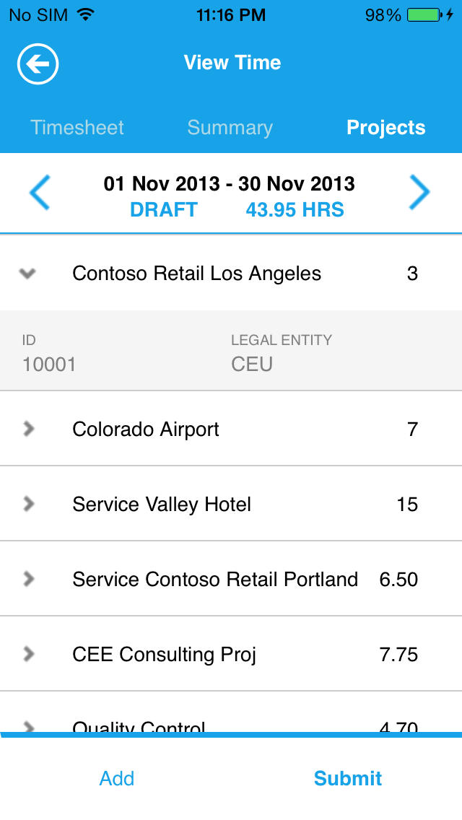Open the Summary tab
Screen dimensions: 462x820
coord(230,128)
